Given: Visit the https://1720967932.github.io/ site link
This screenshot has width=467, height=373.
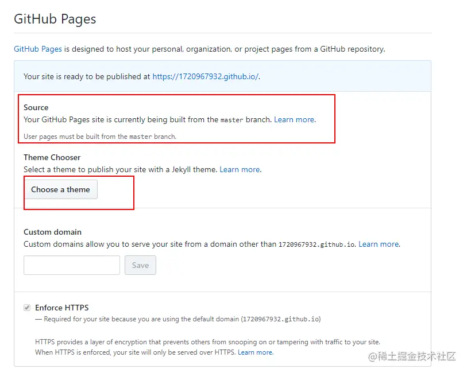Looking at the screenshot, I should [x=206, y=76].
